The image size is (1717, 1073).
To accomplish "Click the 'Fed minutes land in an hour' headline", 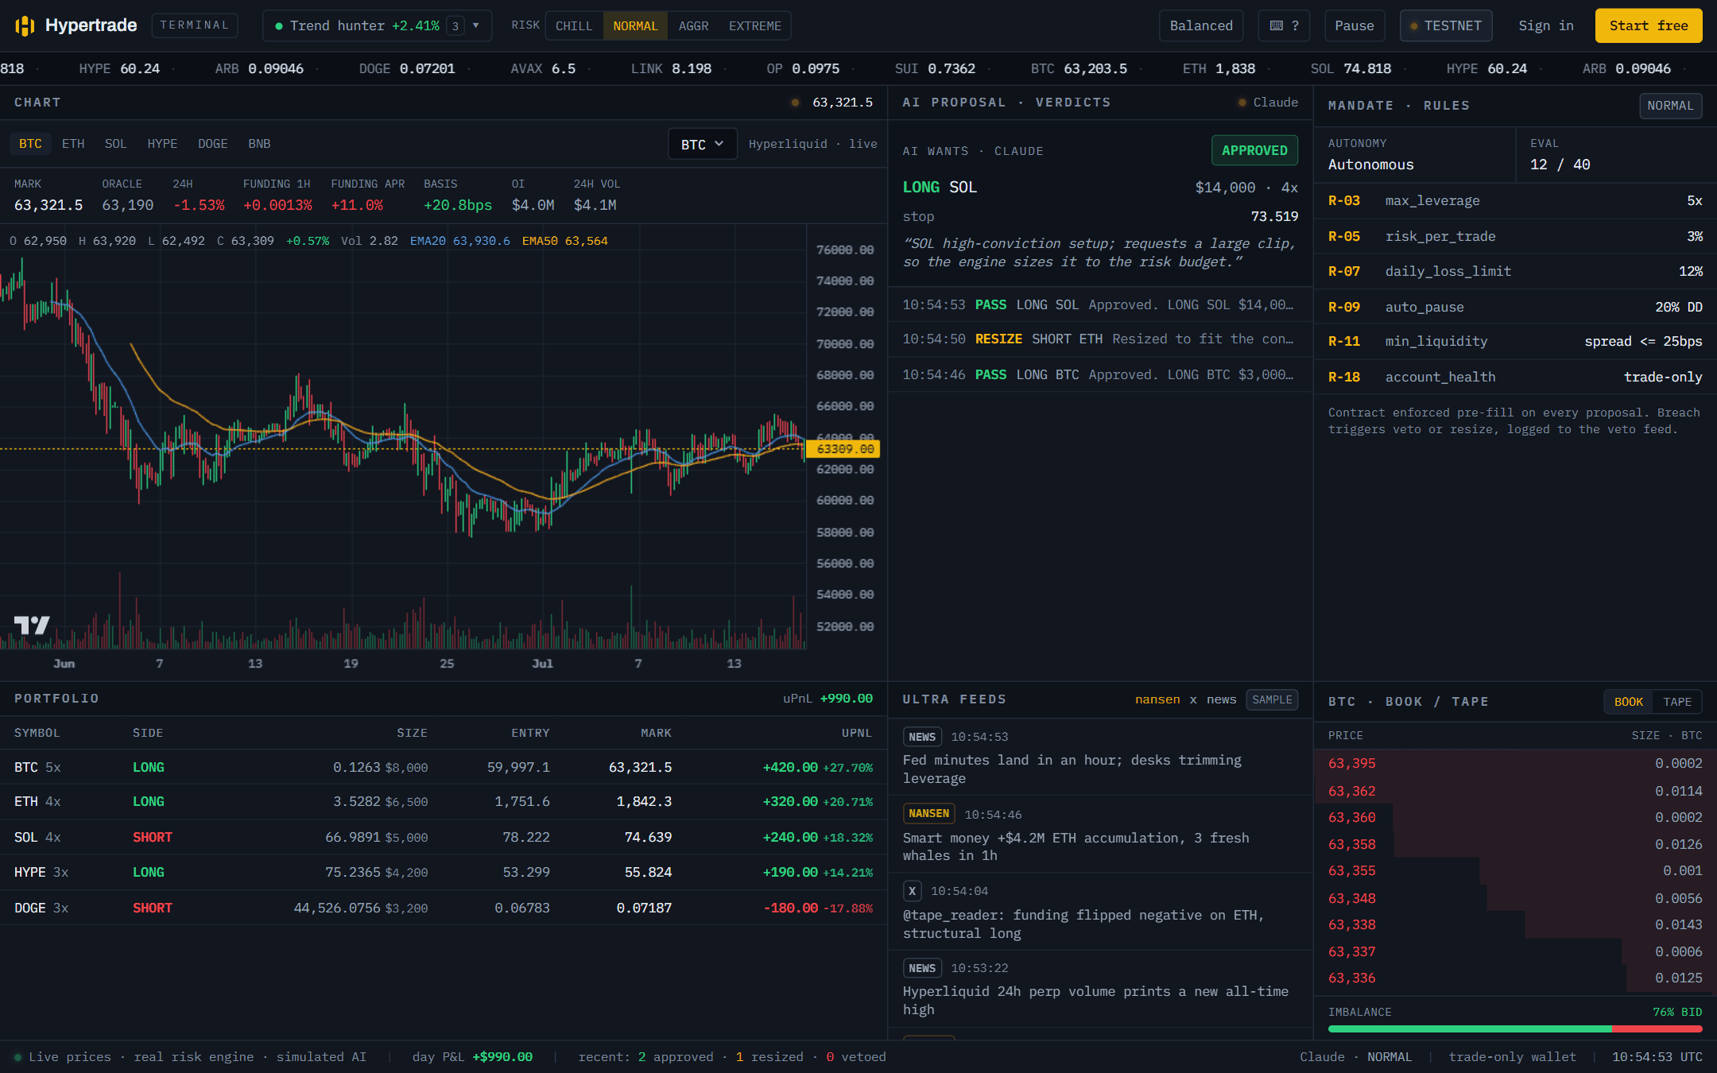I will 1072,769.
